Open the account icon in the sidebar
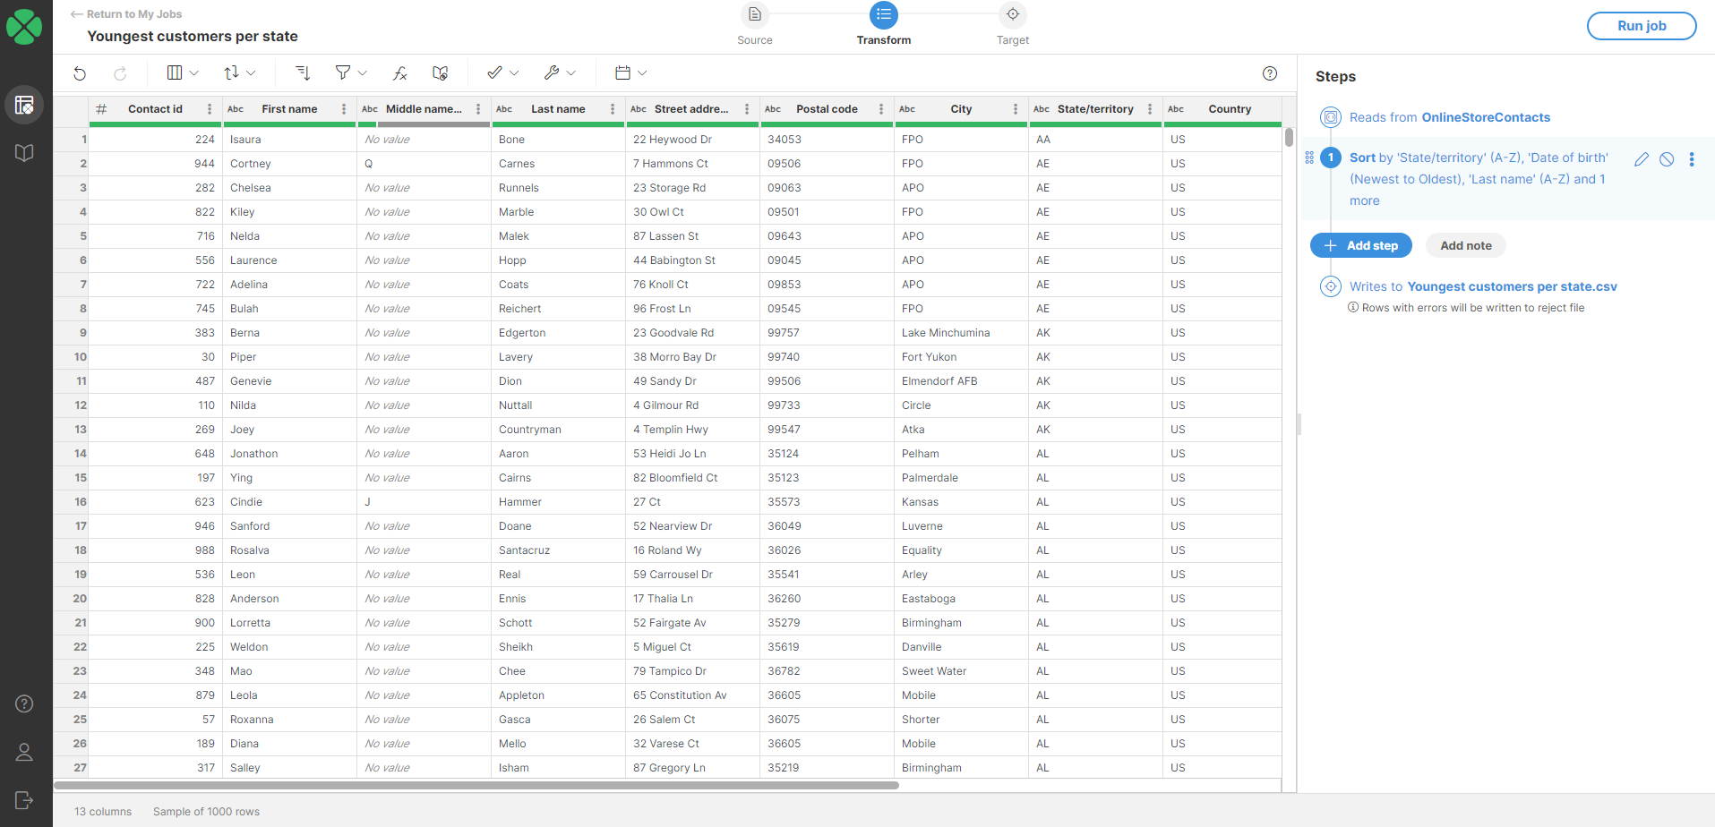Viewport: 1715px width, 827px height. 24,752
